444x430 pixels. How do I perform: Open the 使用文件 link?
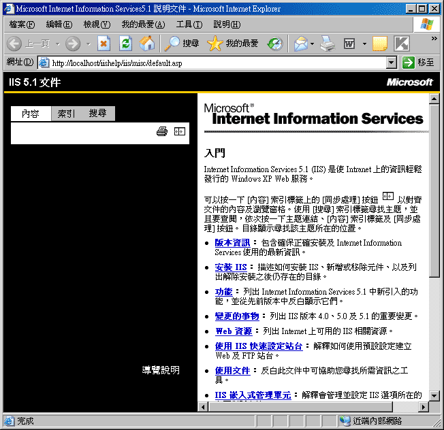pyautogui.click(x=232, y=371)
